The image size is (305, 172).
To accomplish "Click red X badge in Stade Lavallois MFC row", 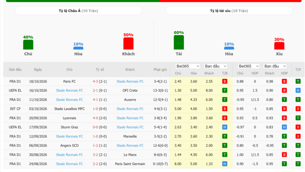I will tap(298, 109).
